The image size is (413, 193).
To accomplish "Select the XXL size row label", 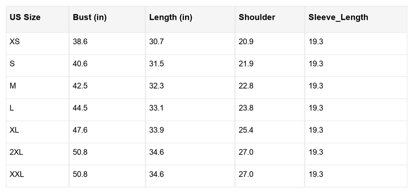I will click(x=17, y=174).
